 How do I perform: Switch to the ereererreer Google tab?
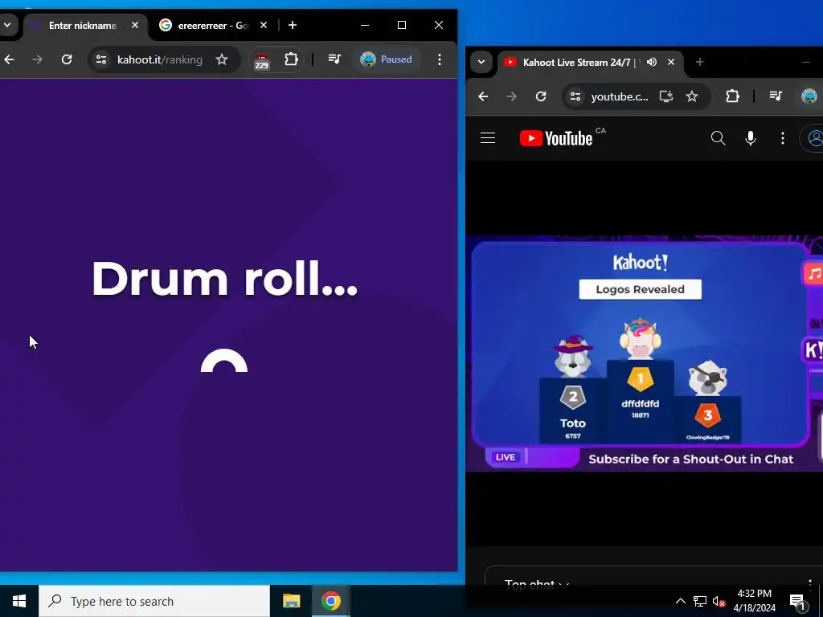(214, 25)
